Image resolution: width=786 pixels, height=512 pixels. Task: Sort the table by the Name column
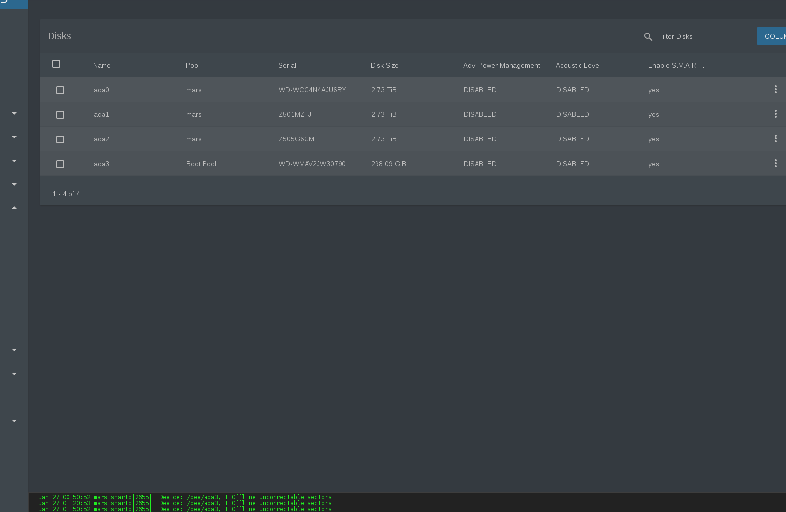pyautogui.click(x=102, y=65)
